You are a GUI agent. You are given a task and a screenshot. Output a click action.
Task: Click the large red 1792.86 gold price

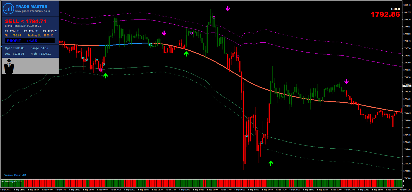coord(385,15)
